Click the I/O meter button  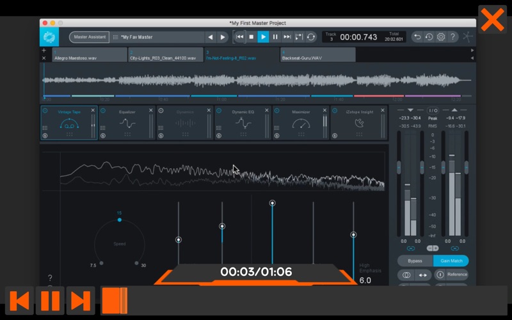(433, 110)
